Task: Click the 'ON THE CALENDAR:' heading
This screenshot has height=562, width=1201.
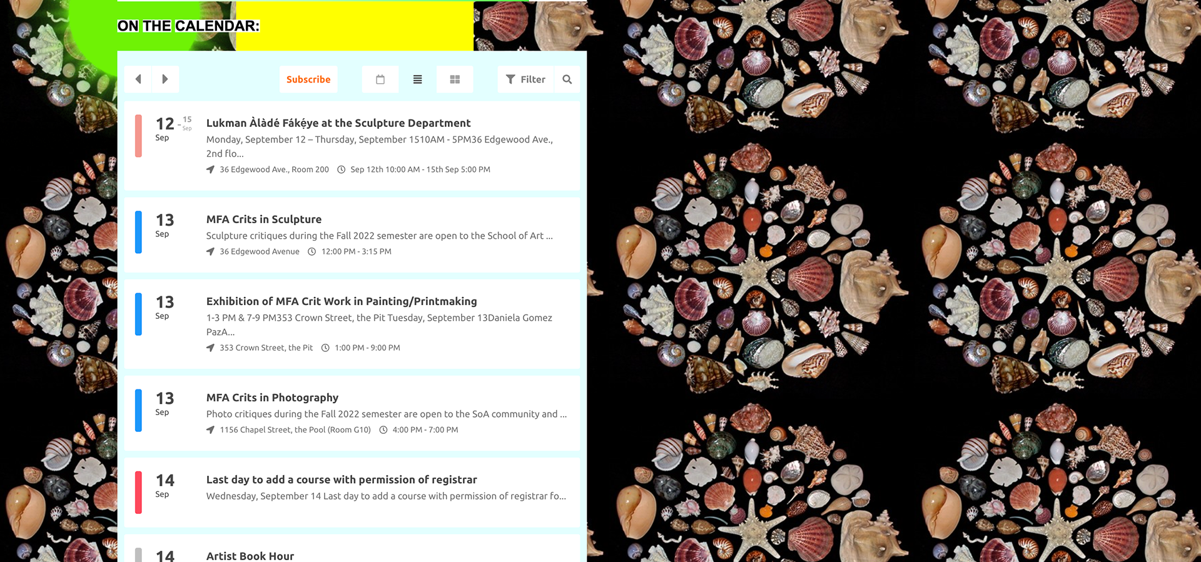Action: click(188, 26)
